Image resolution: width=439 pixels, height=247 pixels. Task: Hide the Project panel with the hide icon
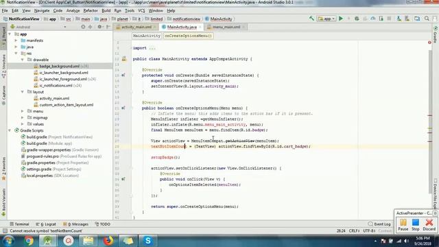coord(108,27)
